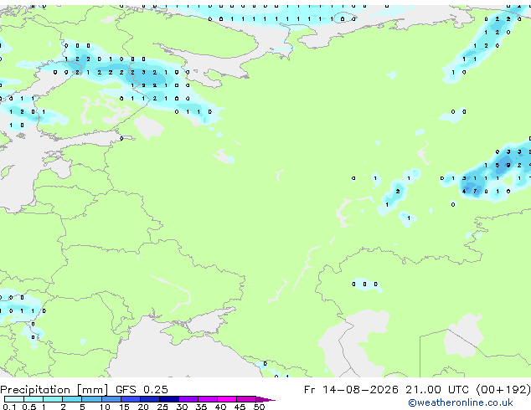Click the legend value label "35"

201,407
